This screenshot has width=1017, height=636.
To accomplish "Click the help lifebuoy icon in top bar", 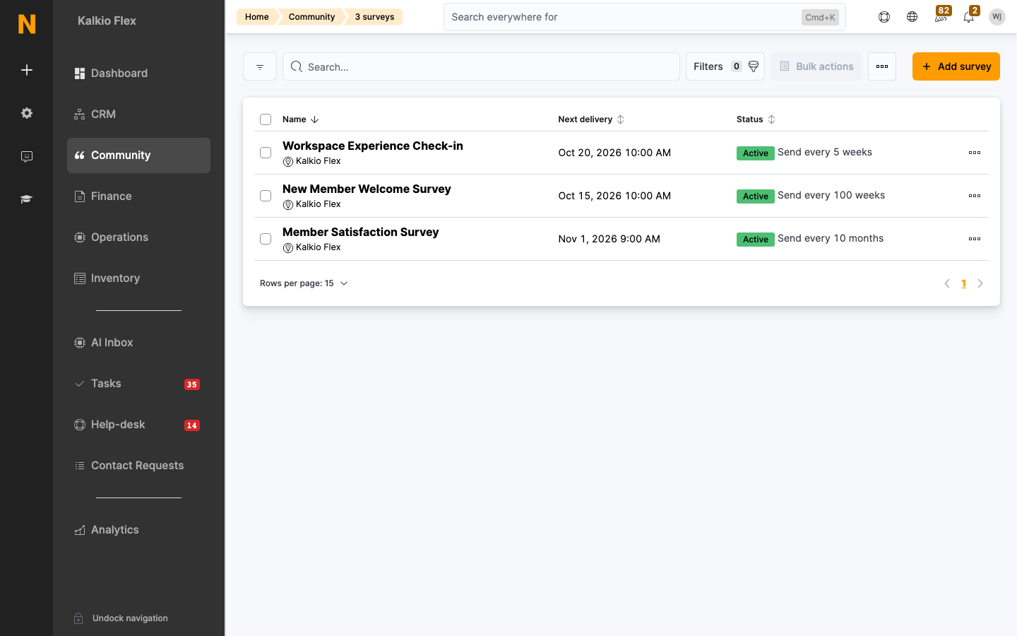I will [884, 17].
